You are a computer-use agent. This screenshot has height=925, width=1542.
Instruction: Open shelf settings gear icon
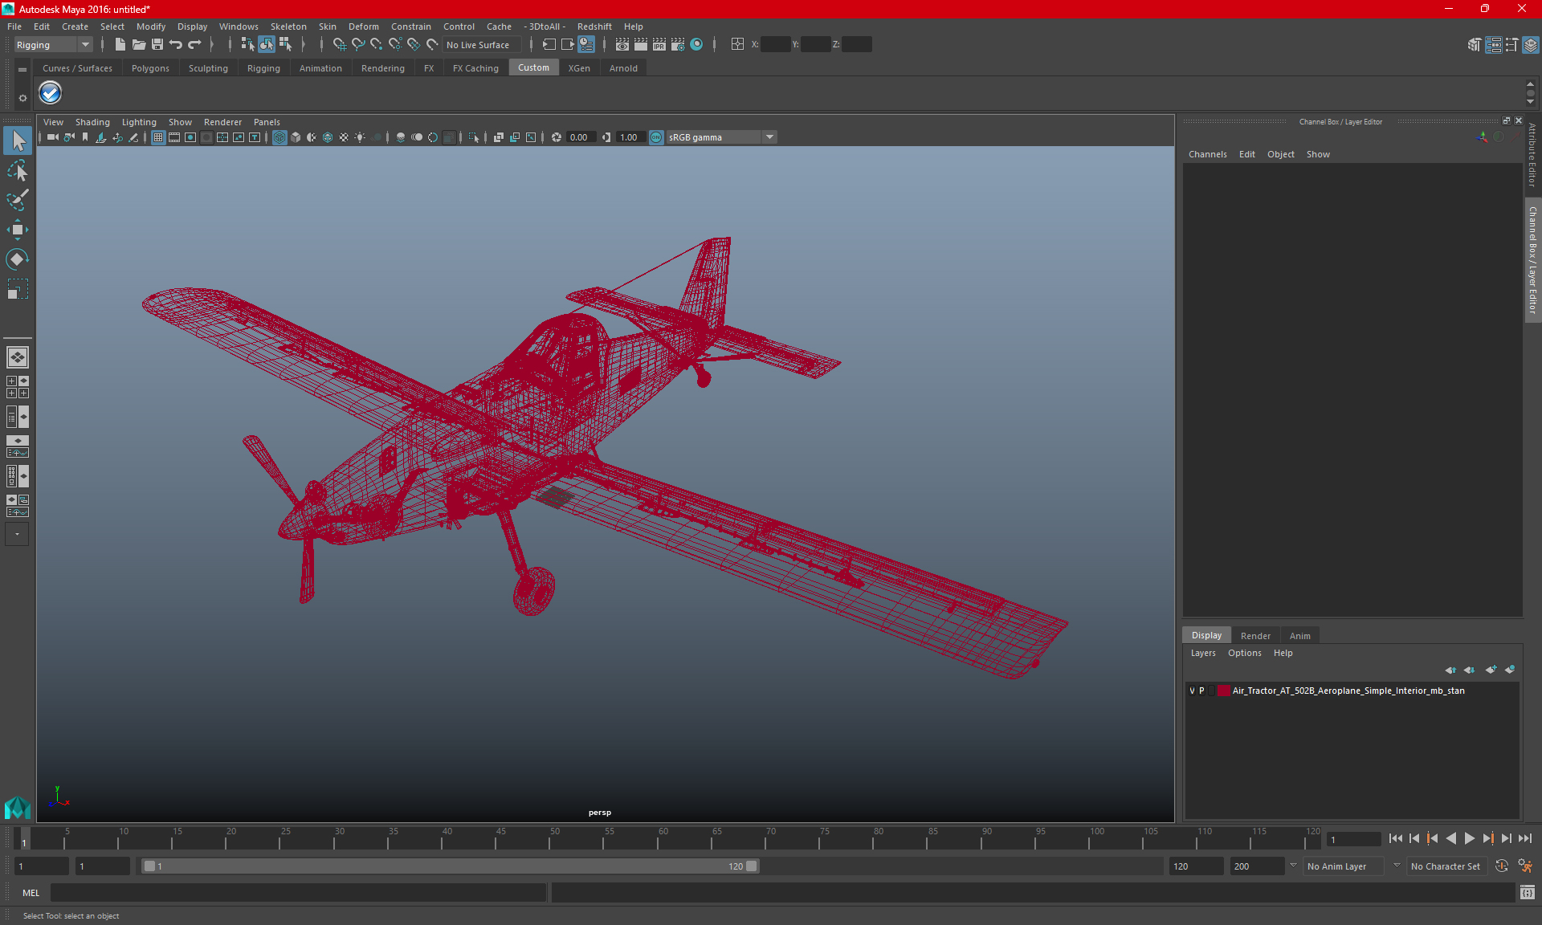pos(22,98)
